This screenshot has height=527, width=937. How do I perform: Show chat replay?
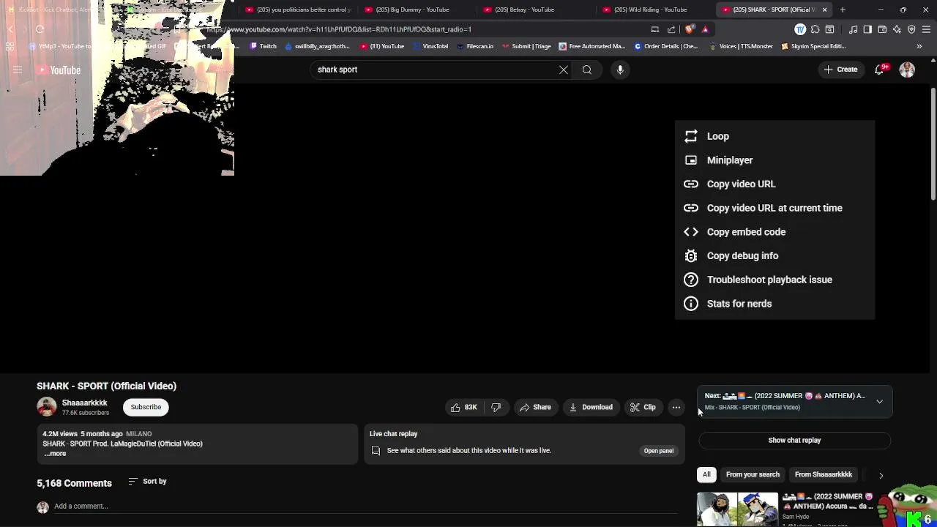(x=794, y=440)
